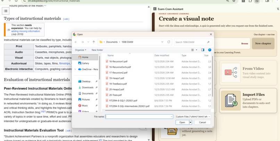Click the Open button in dialog
The width and height of the screenshot is (280, 141).
182,123
